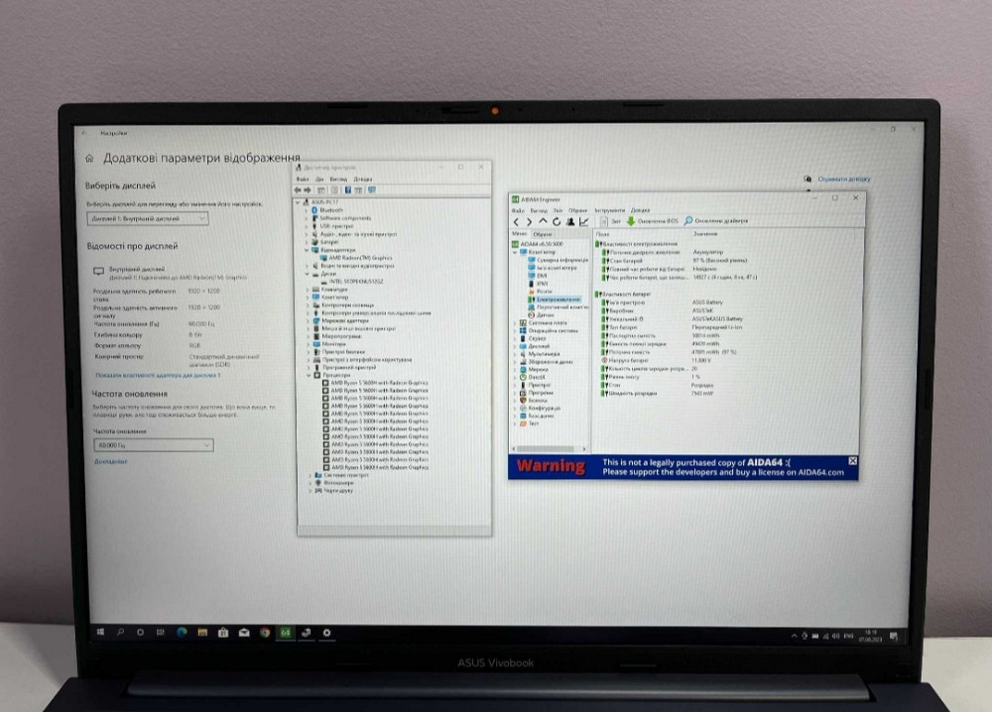Select INTEL SSDPEKNU512GZ disk in Device Manager
Image resolution: width=992 pixels, height=712 pixels.
click(355, 282)
